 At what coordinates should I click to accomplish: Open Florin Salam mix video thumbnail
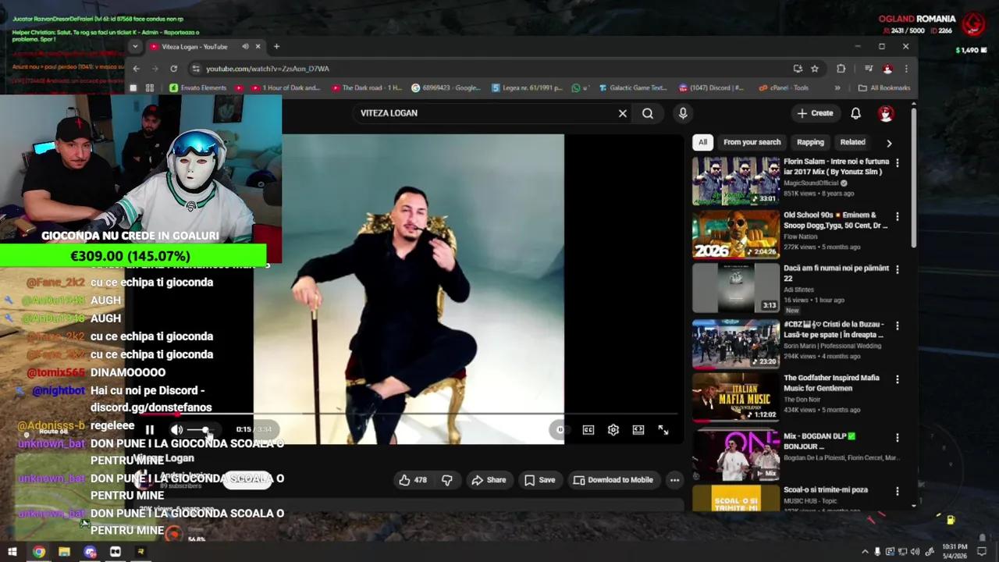pyautogui.click(x=735, y=180)
